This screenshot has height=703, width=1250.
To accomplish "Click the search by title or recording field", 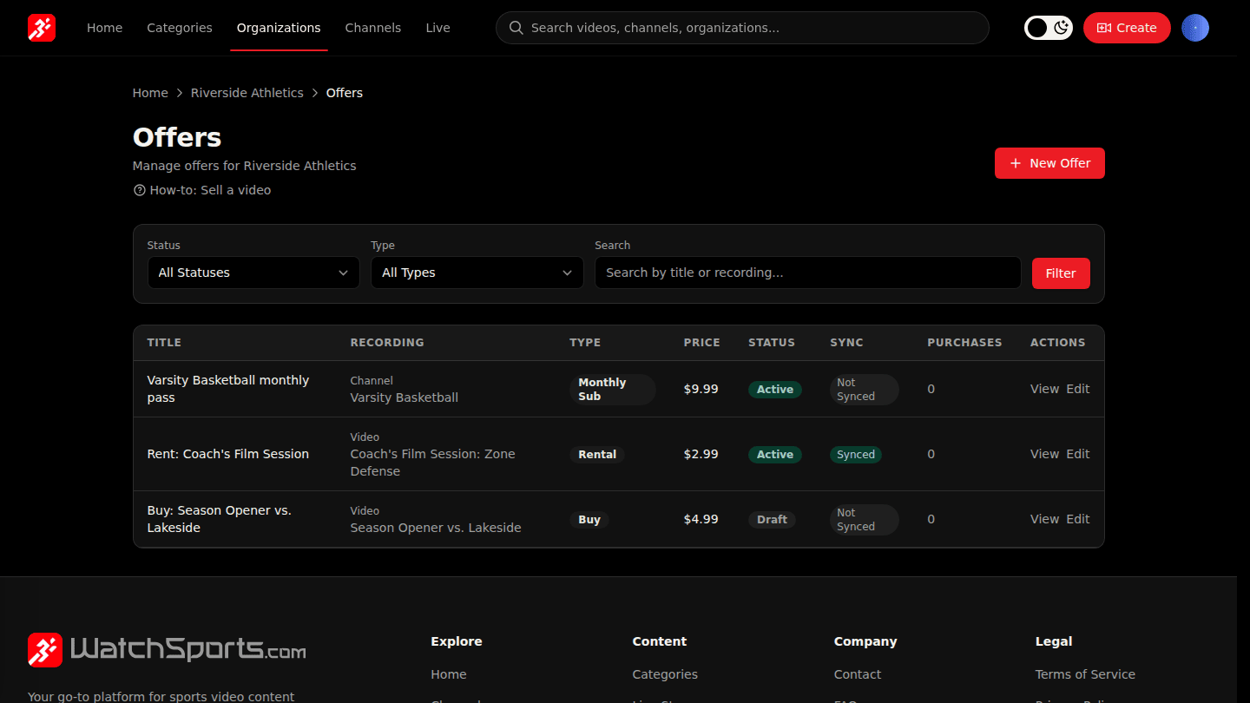I will 807,273.
